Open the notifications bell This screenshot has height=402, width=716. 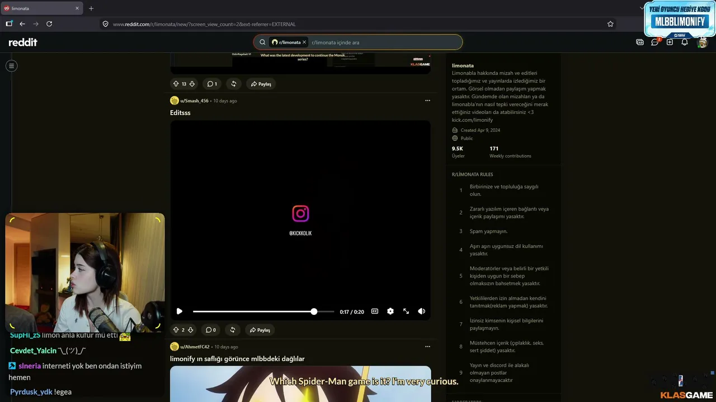[x=685, y=42]
